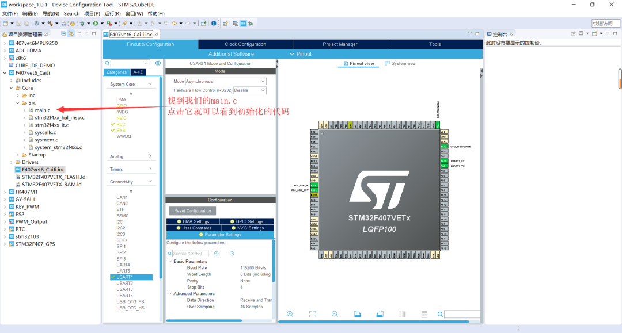Open the C/C++ perspective icon

(x=236, y=24)
